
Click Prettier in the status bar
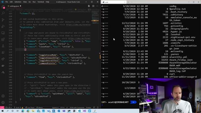pyautogui.click(x=89, y=107)
